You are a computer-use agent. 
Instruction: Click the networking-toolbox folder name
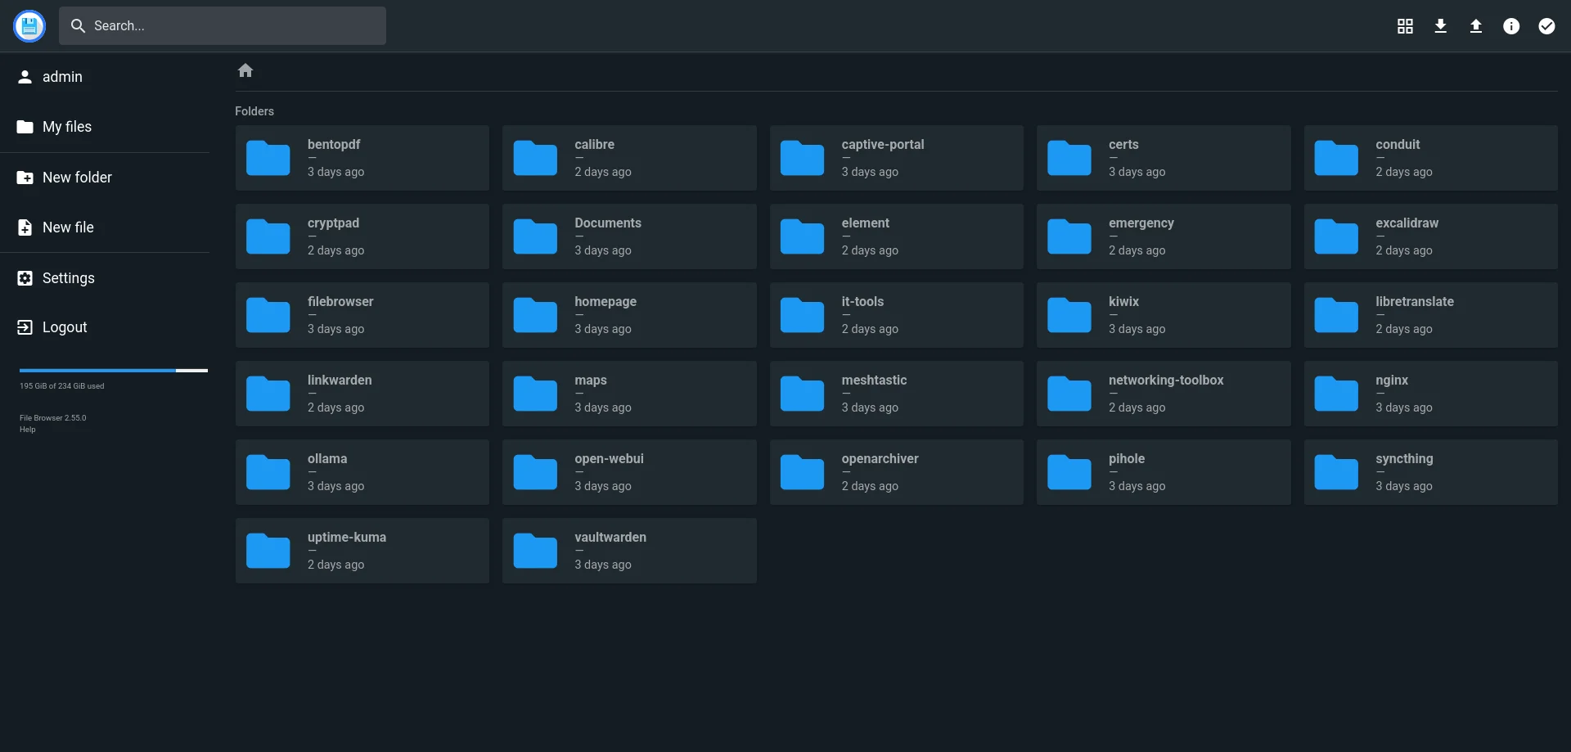[1166, 381]
